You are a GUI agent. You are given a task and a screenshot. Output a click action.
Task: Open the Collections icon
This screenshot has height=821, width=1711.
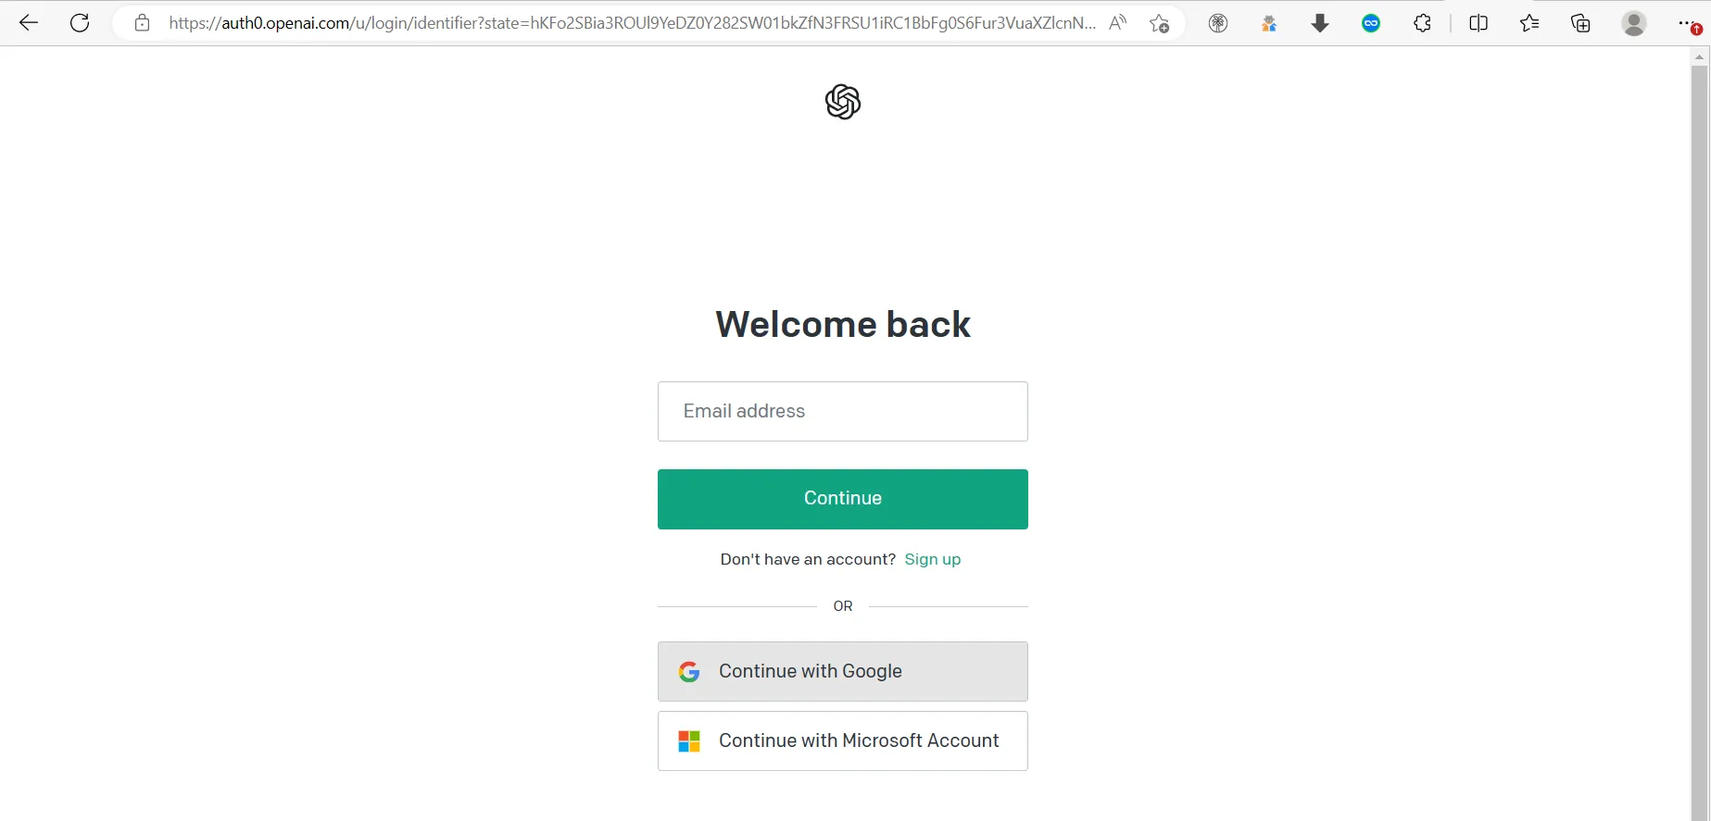(1580, 23)
